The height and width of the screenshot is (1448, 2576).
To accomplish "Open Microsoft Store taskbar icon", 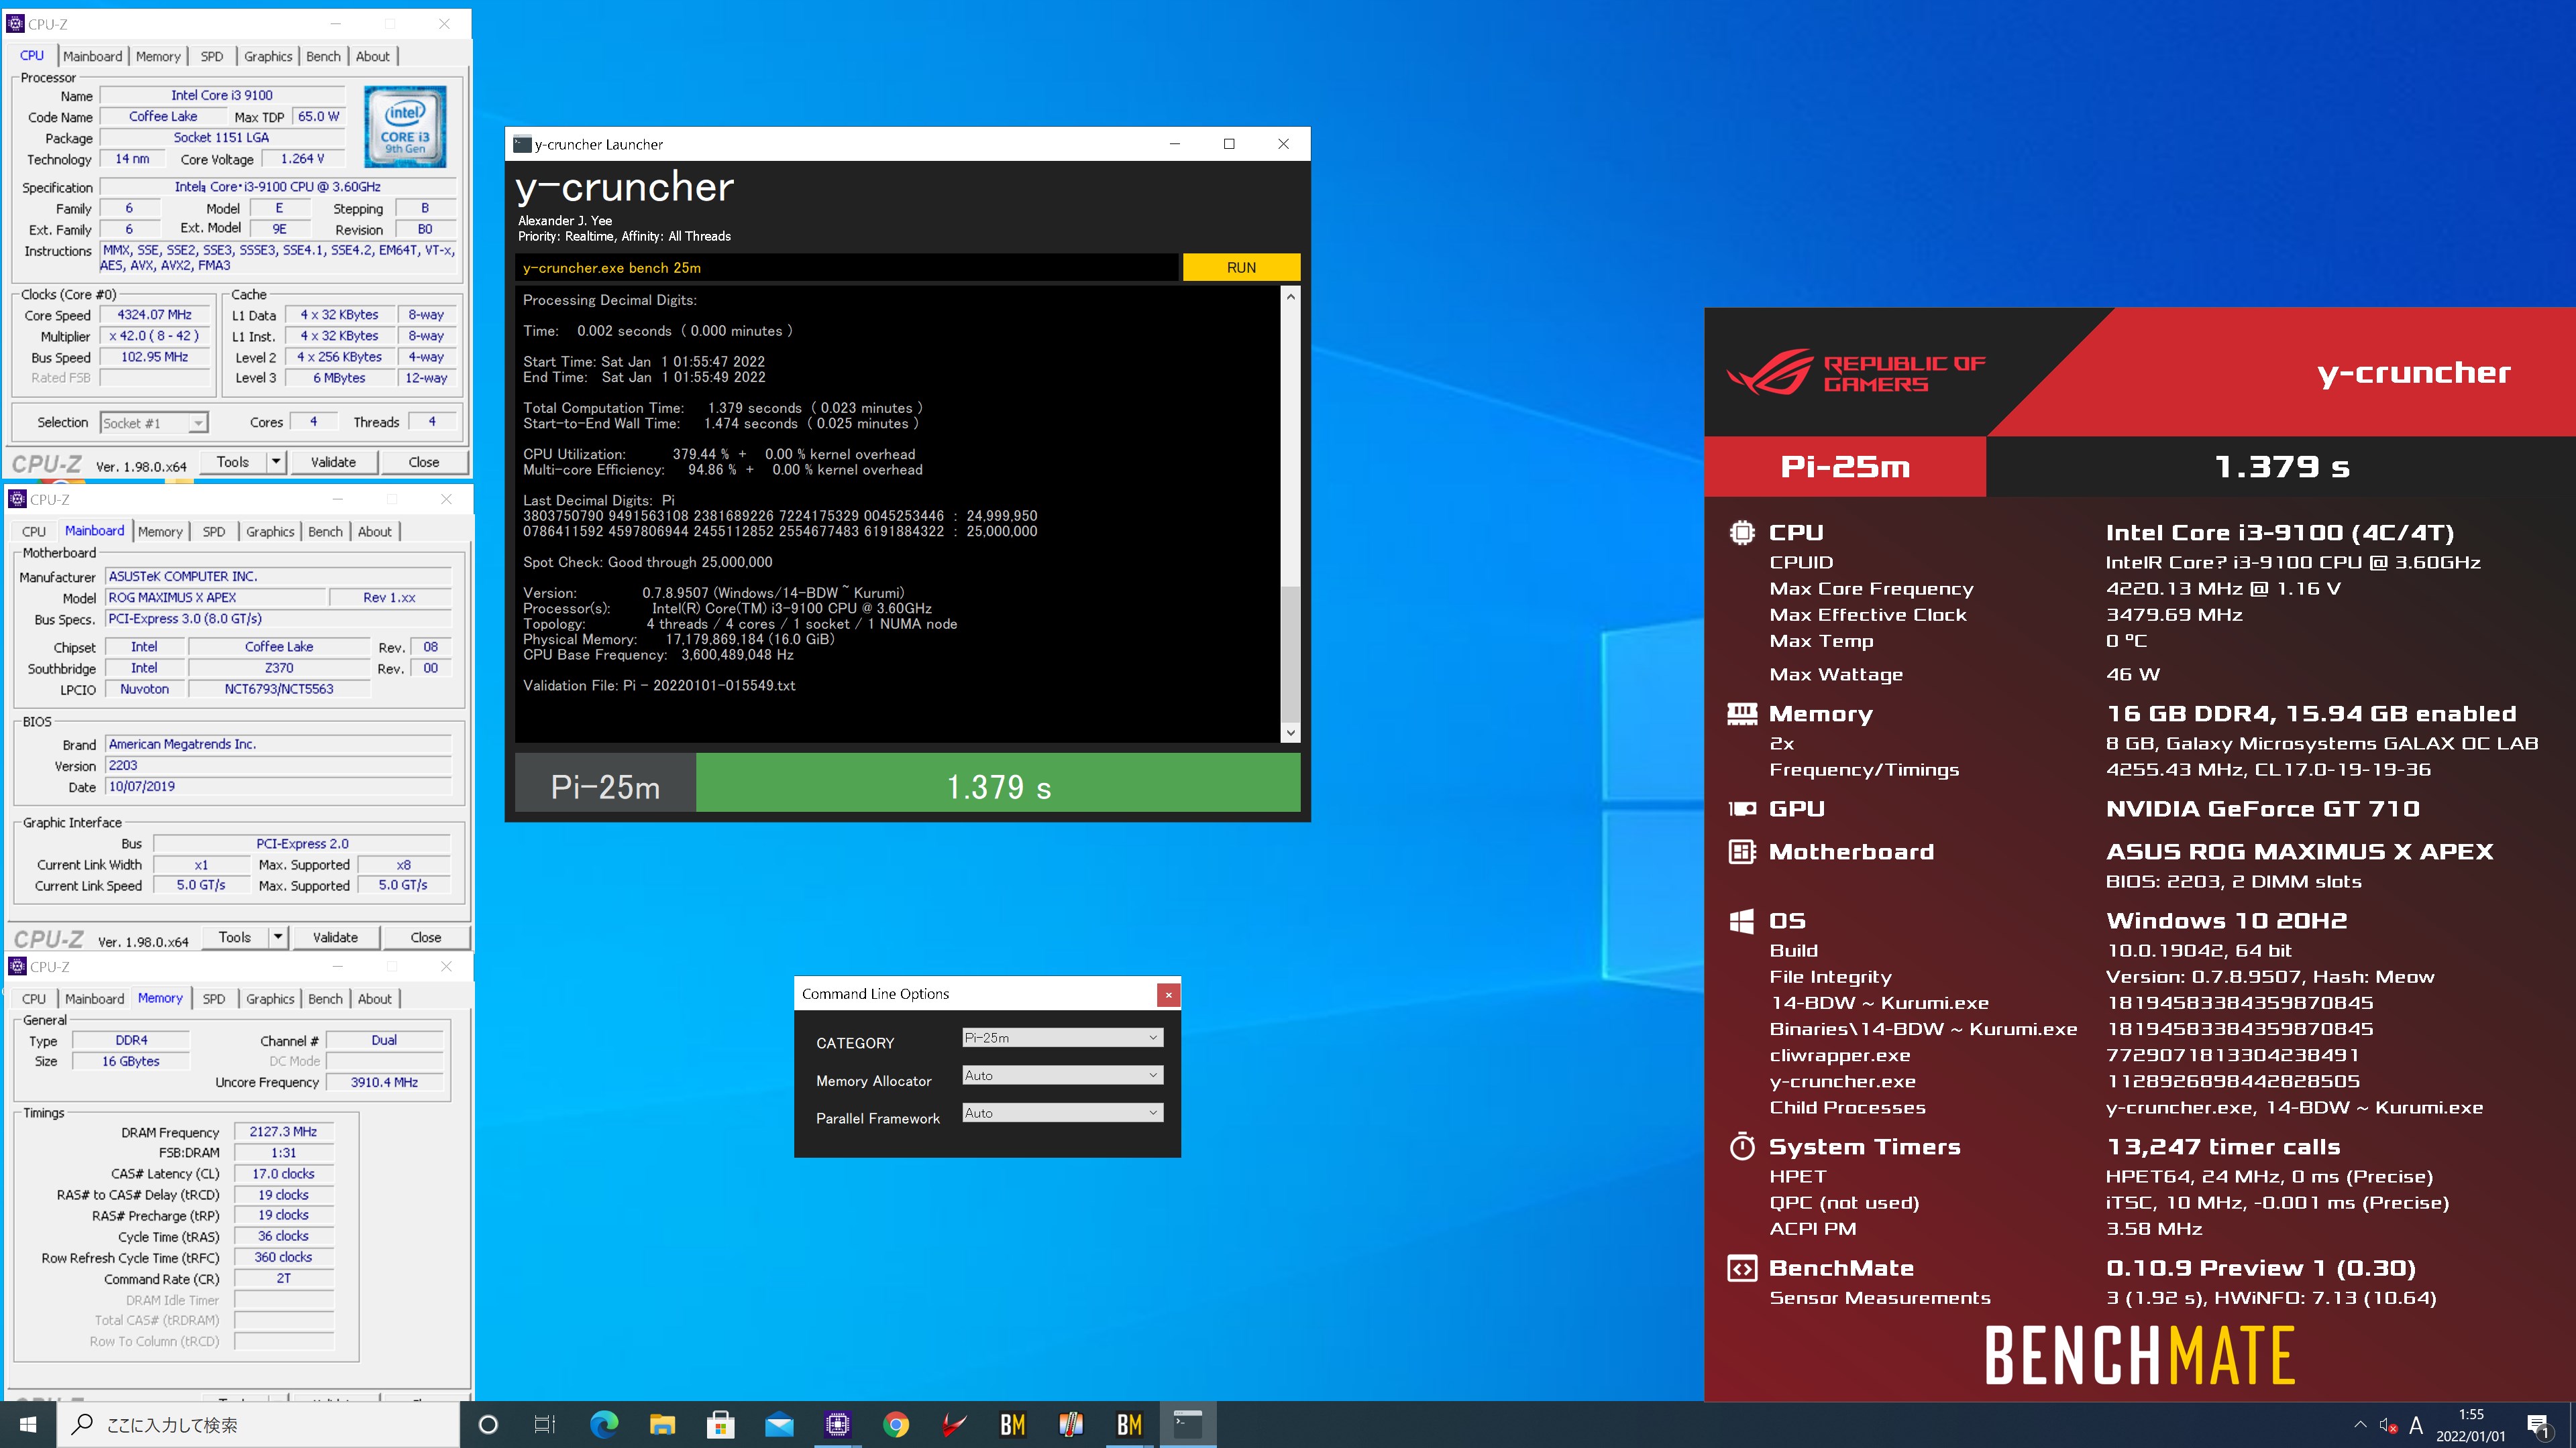I will (x=720, y=1424).
